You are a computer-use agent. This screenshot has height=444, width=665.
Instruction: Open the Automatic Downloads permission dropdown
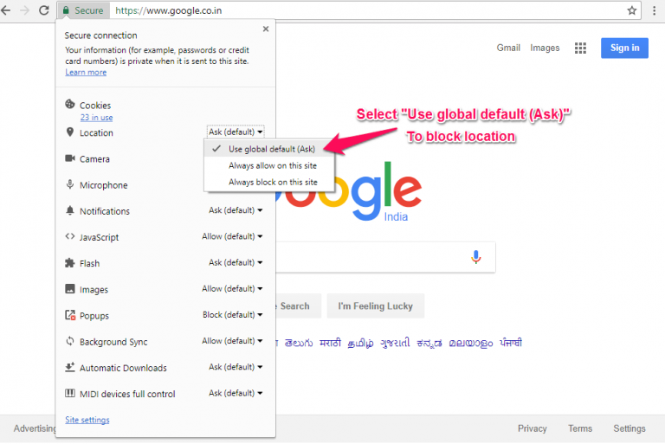click(x=236, y=367)
